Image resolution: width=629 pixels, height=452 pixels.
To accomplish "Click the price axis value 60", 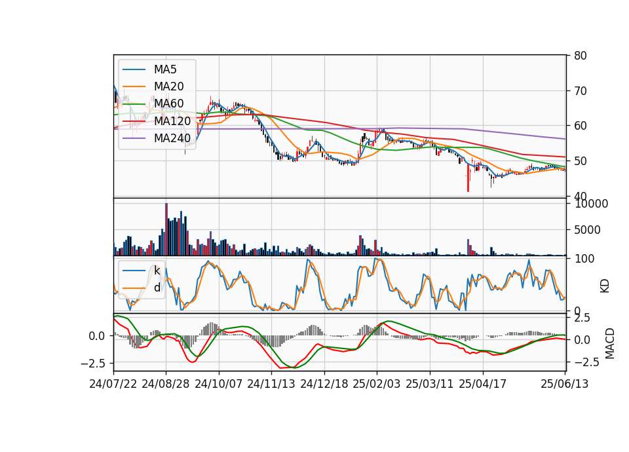I will click(x=580, y=126).
